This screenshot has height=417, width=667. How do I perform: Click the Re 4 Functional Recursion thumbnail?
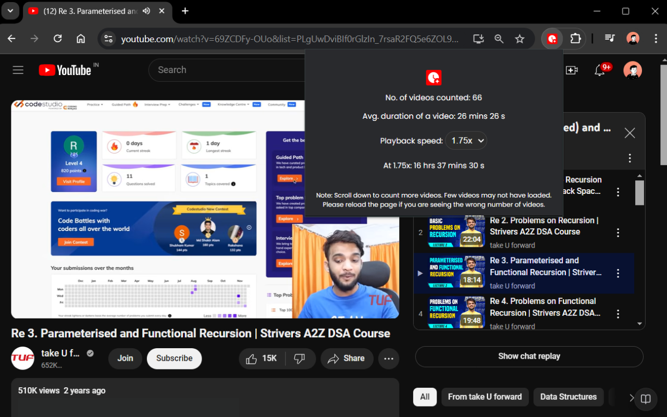click(x=456, y=312)
